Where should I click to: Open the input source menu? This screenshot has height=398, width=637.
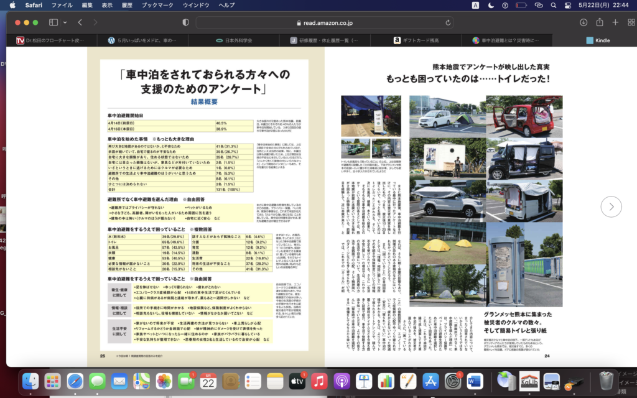point(475,5)
